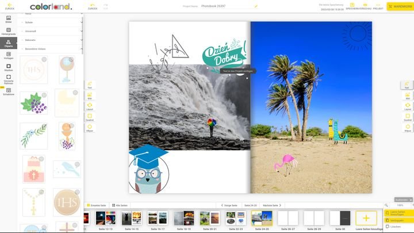The width and height of the screenshot is (414, 233).
Task: Open the Hintergründe backgrounds panel
Action: pyautogui.click(x=8, y=30)
